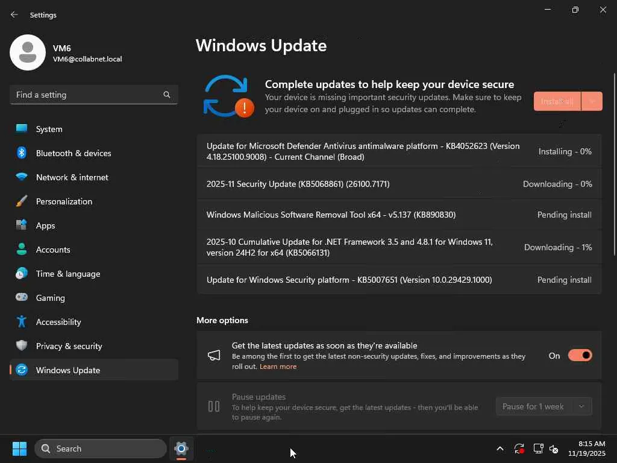617x463 pixels.
Task: Click the Windows Update sync icon in sidebar
Action: click(22, 370)
